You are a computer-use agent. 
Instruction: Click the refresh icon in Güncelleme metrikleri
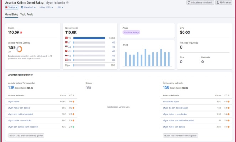pos(189,2)
